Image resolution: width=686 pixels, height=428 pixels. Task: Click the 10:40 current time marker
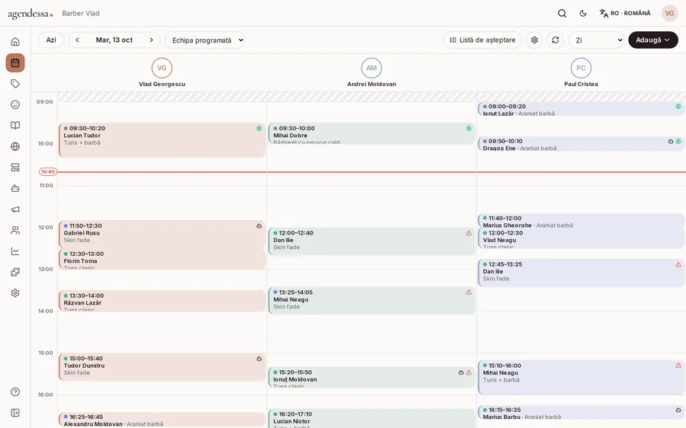click(x=48, y=172)
